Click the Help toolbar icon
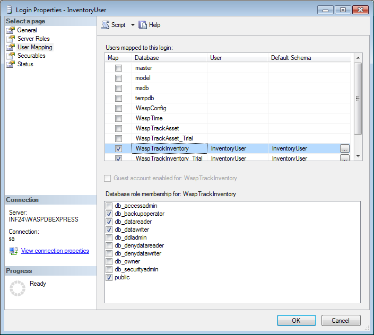374x335 pixels. point(143,25)
